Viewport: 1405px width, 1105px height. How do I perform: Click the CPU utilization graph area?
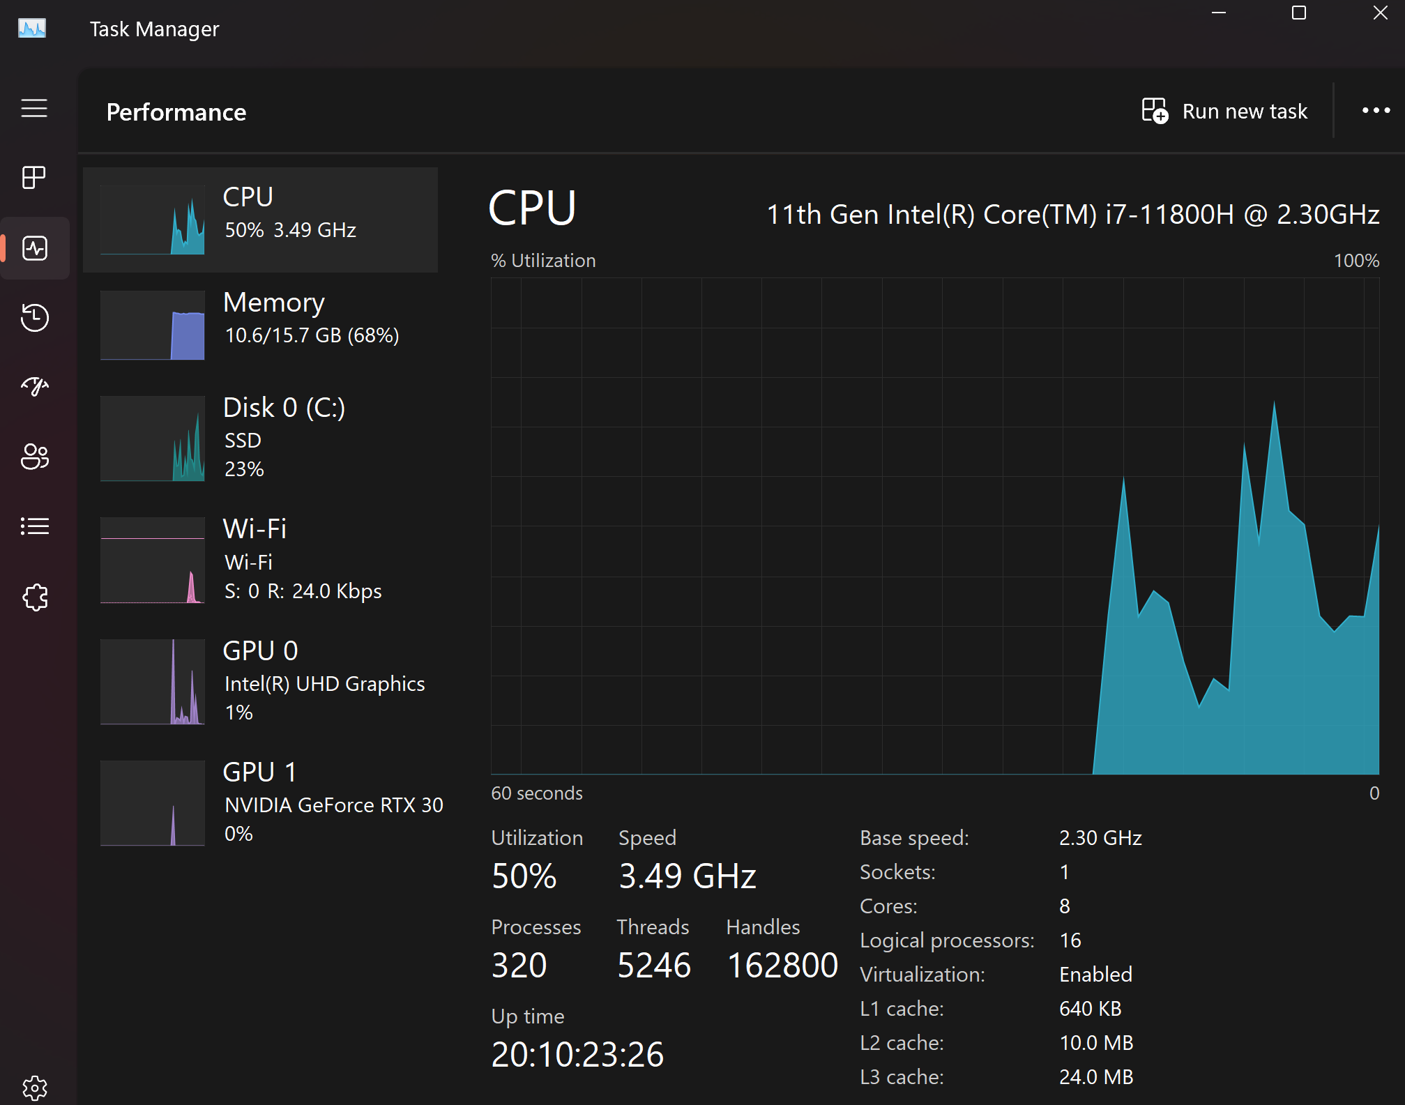(x=934, y=526)
